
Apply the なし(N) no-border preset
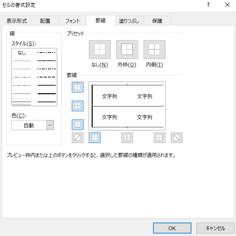99,50
